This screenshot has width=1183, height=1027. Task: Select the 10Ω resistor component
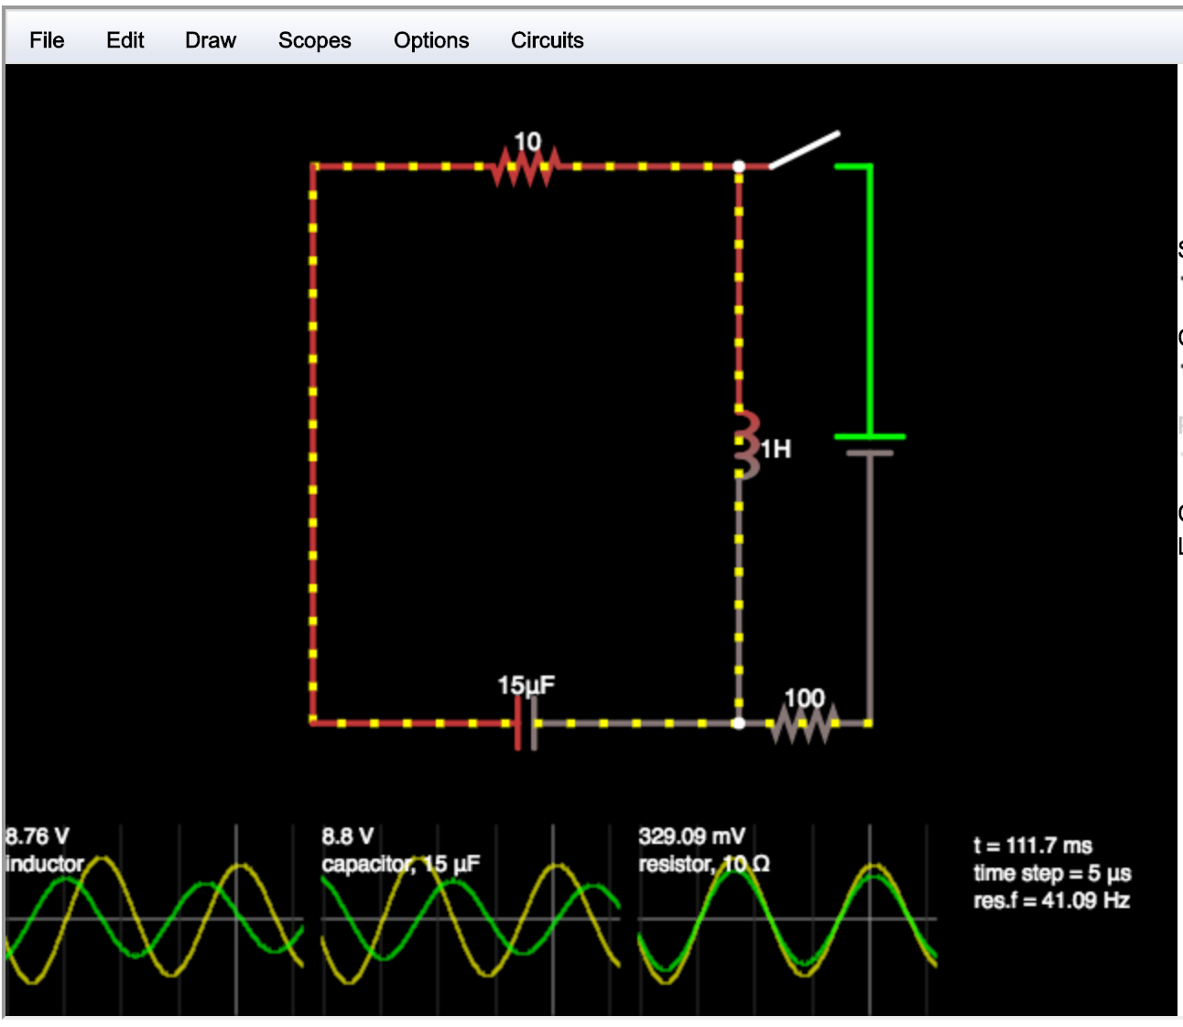pyautogui.click(x=526, y=167)
